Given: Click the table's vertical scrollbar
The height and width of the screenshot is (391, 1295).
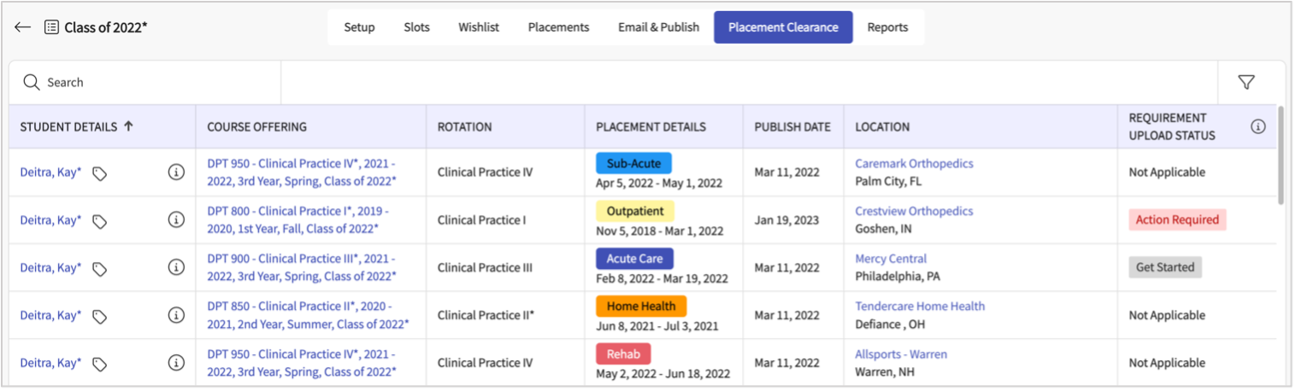Looking at the screenshot, I should coord(1279,155).
